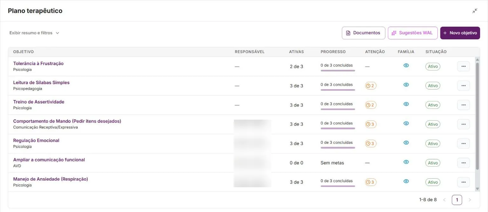488x212 pixels.
Task: Click the Ativo status badge for Regulação Emocional
Action: click(x=433, y=144)
